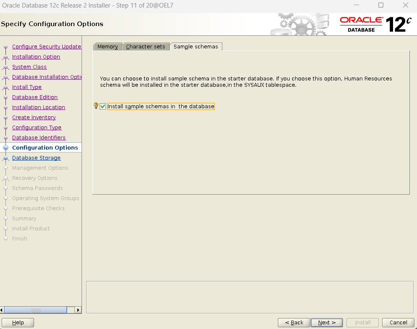This screenshot has height=329, width=417.
Task: Maximize the installer window
Action: point(381,5)
